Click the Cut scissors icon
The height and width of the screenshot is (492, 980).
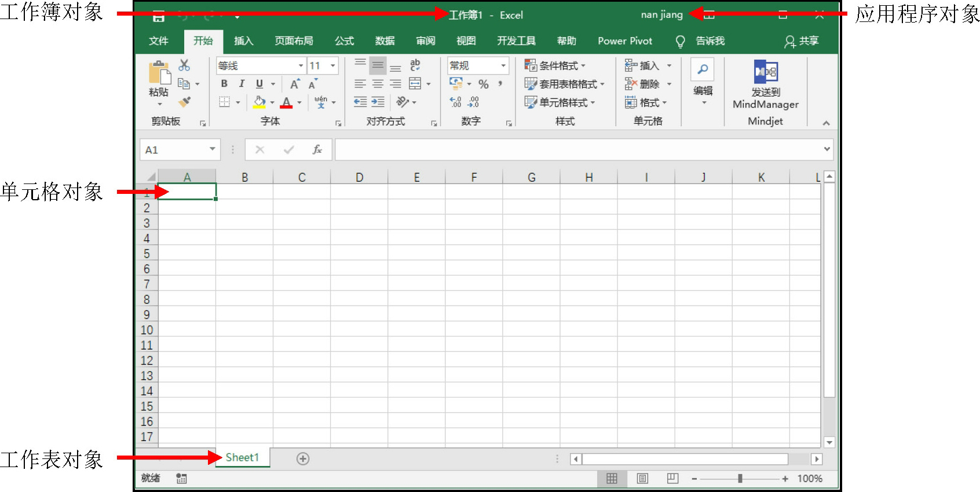184,65
